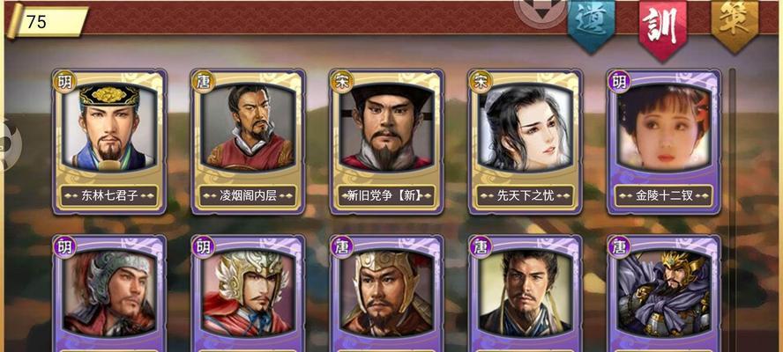This screenshot has width=783, height=352.
Task: Open the blue 道 banner icon
Action: click(592, 25)
